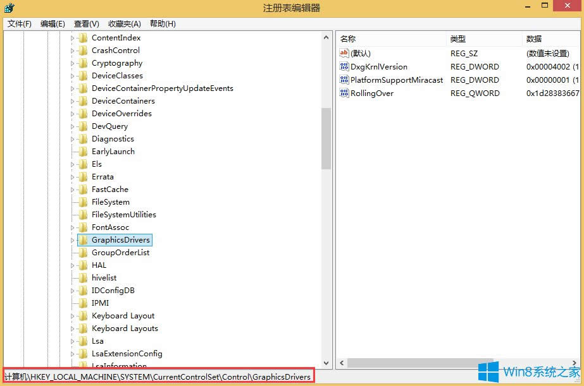Click the Registry Editor icon in title bar
584x386 pixels.
tap(9, 7)
